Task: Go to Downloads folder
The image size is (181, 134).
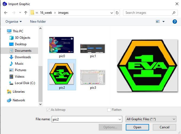Action: point(20,57)
